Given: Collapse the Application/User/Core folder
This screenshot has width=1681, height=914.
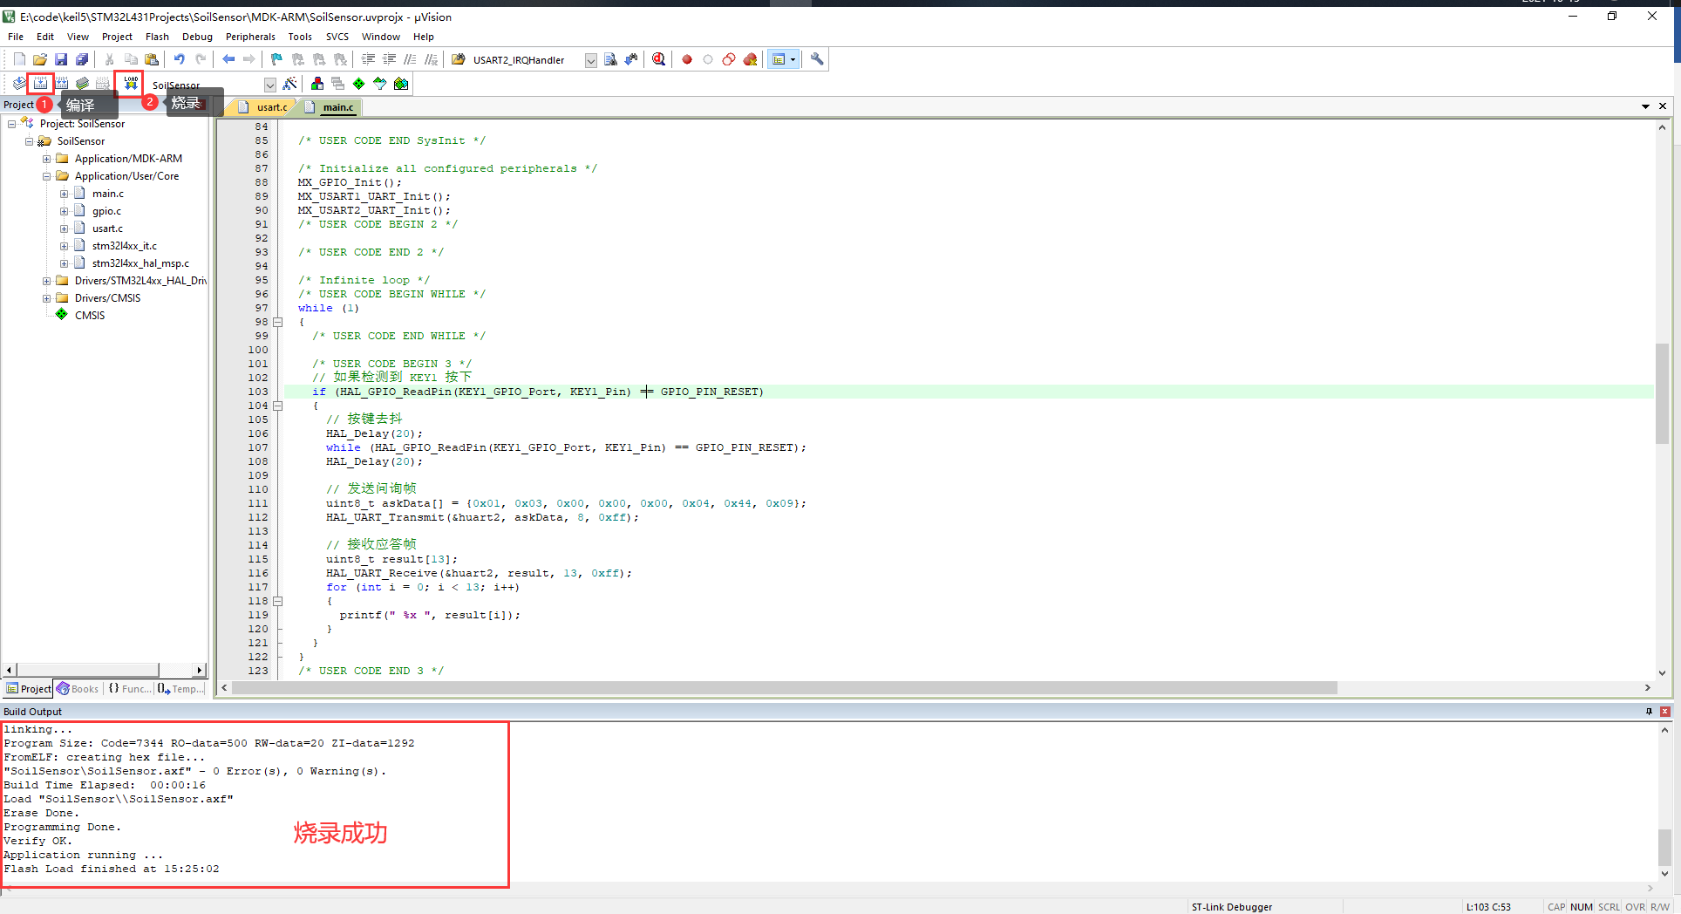Looking at the screenshot, I should point(47,176).
